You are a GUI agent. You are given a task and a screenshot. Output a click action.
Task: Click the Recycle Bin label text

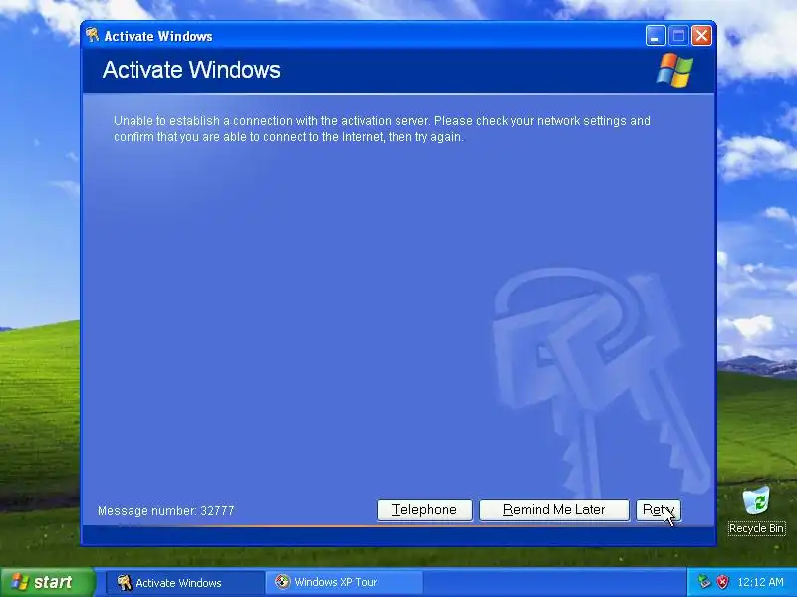click(757, 528)
